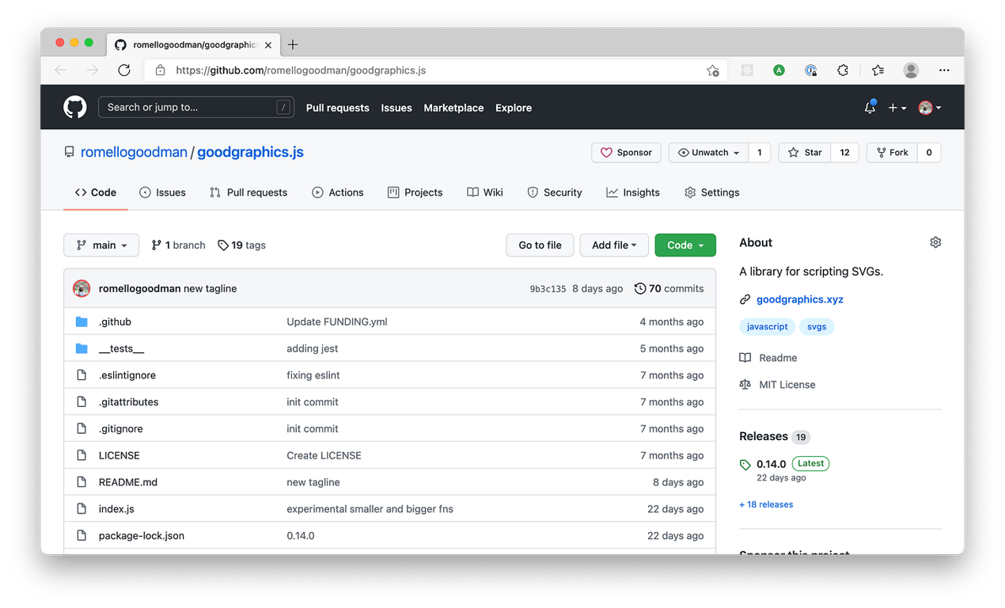The height and width of the screenshot is (608, 1005).
Task: Edit About details with gear icon
Action: pos(935,242)
